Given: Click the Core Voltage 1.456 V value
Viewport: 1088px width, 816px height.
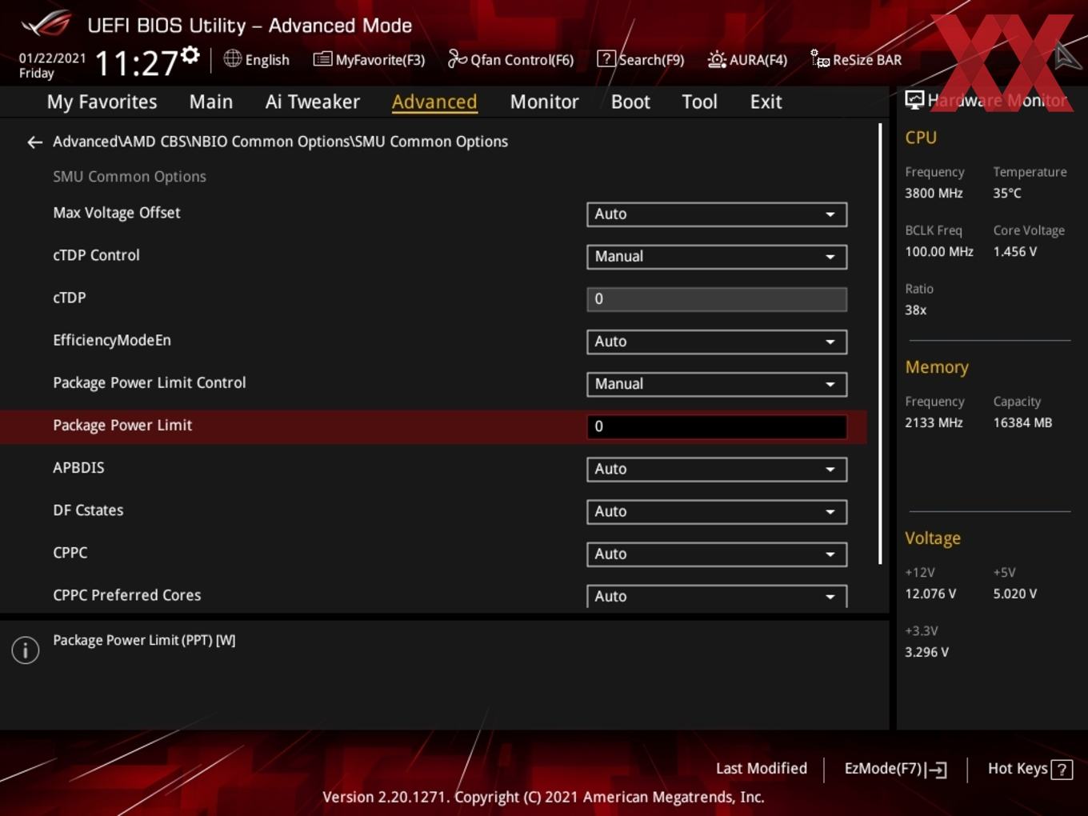Looking at the screenshot, I should 1014,251.
